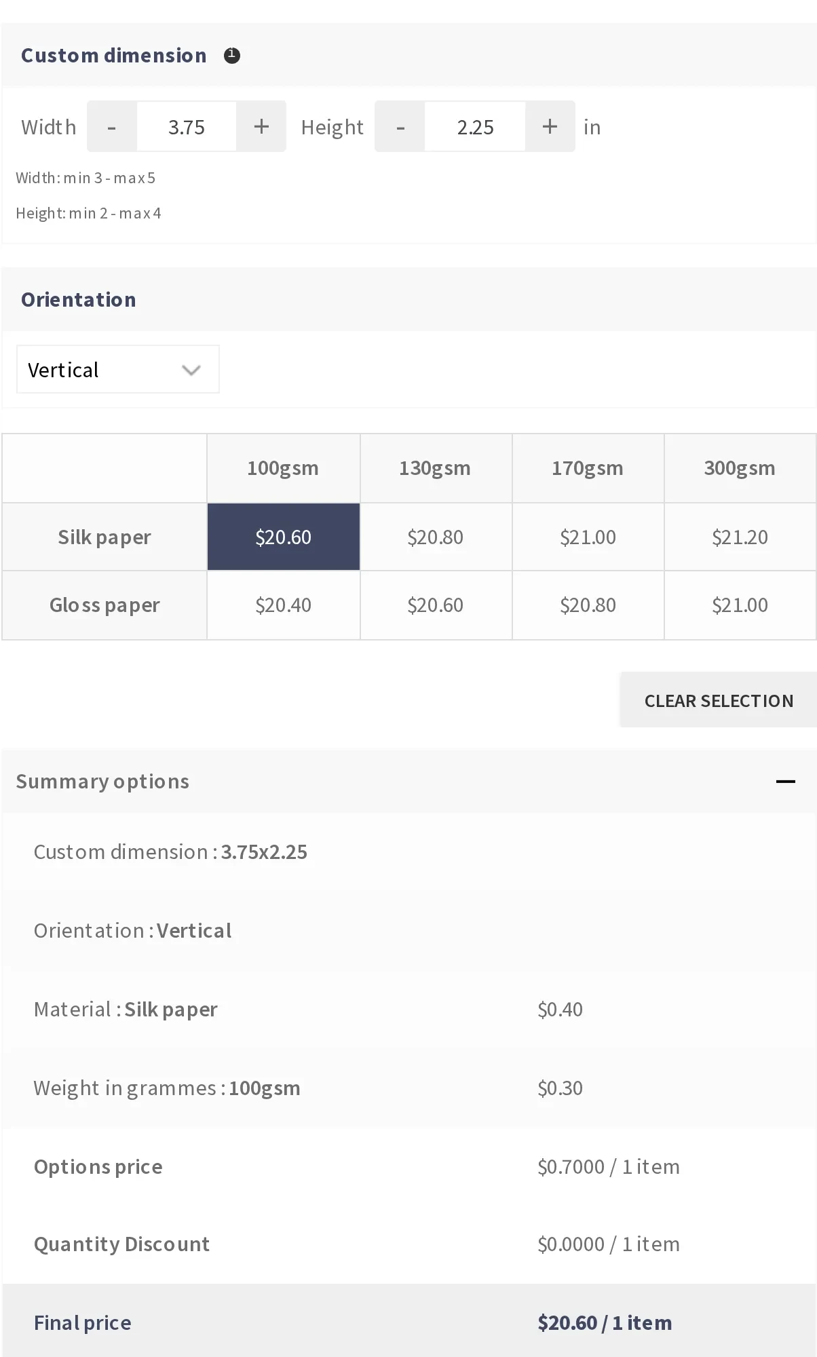The image size is (817, 1357).
Task: Click the 170gsm column header
Action: pos(588,468)
